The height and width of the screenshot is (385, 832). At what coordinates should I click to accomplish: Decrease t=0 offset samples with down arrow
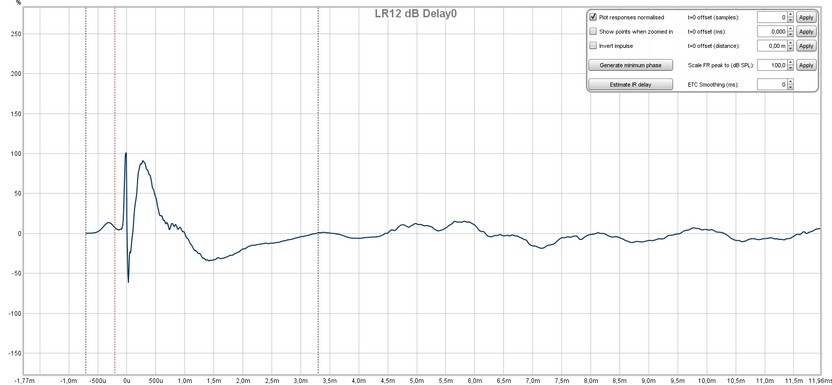coord(790,20)
